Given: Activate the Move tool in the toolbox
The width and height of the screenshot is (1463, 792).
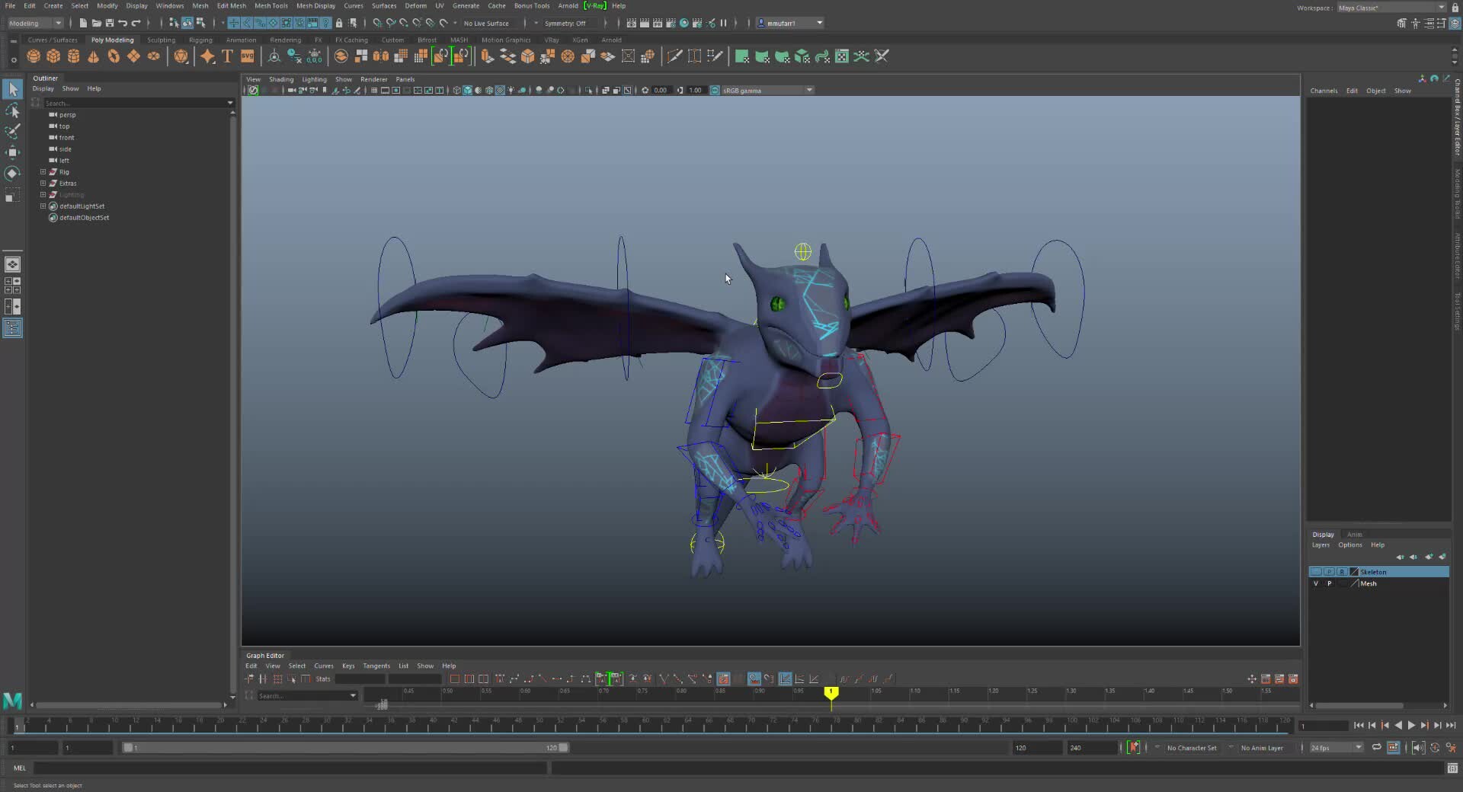Looking at the screenshot, I should 12,152.
